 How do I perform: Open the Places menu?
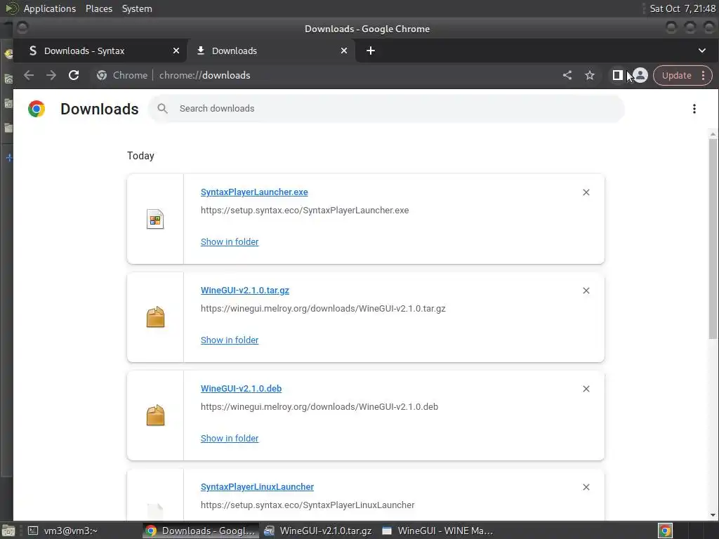pos(99,8)
